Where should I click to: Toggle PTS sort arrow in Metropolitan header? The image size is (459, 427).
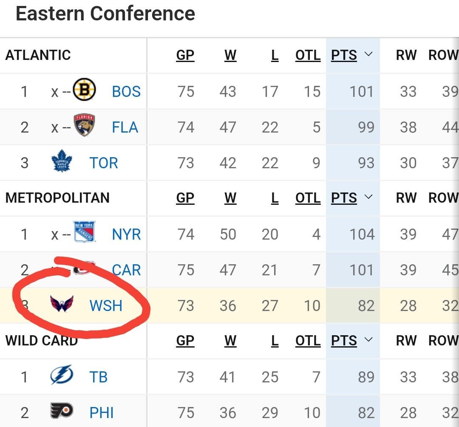point(368,197)
